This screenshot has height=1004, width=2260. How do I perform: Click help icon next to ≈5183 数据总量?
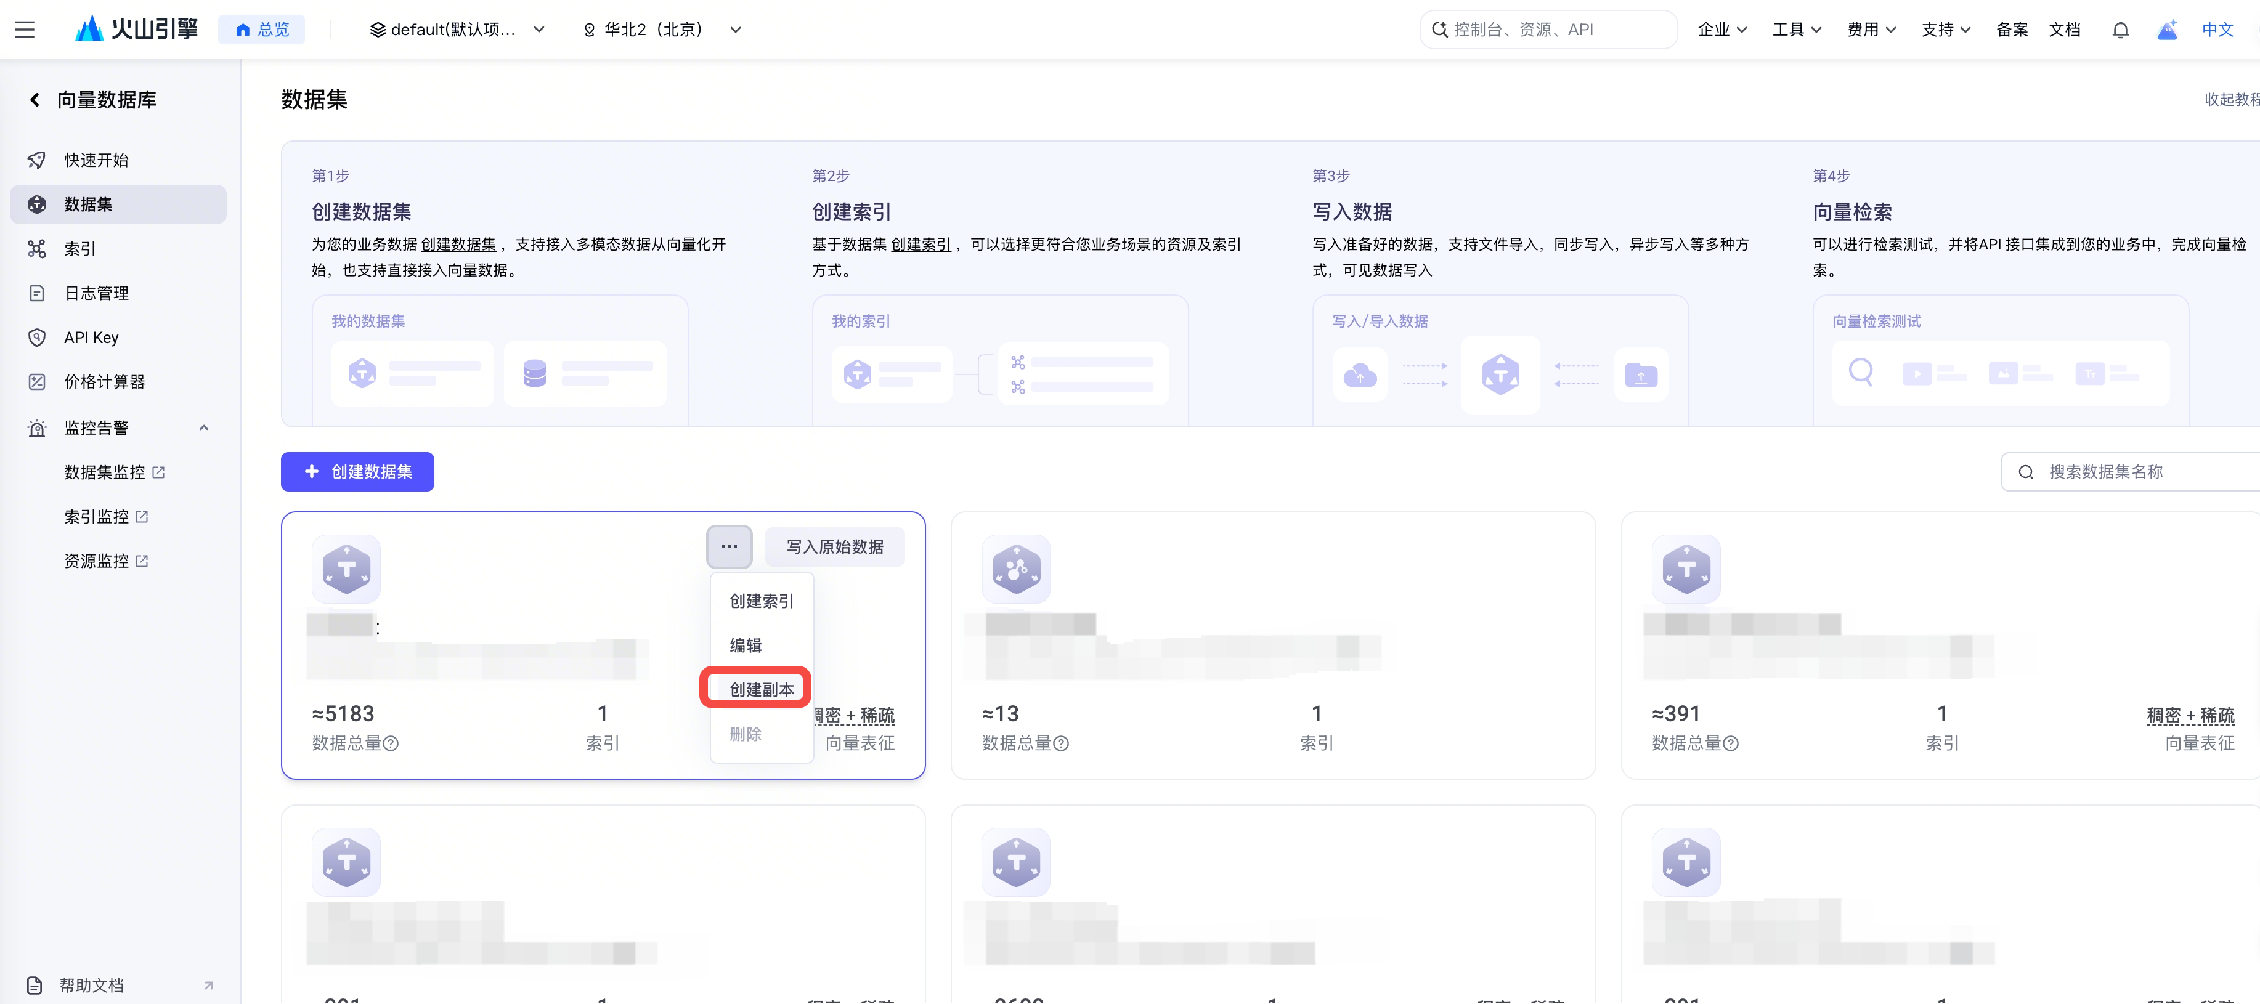pyautogui.click(x=391, y=743)
